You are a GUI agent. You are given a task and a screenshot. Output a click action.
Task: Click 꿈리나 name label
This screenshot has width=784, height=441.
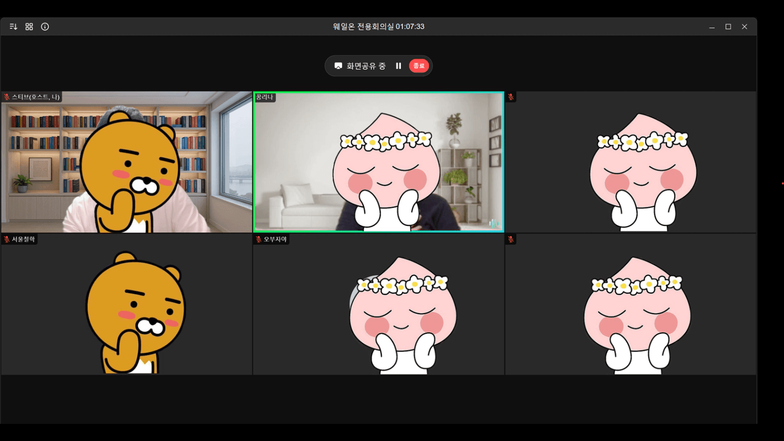(x=265, y=97)
